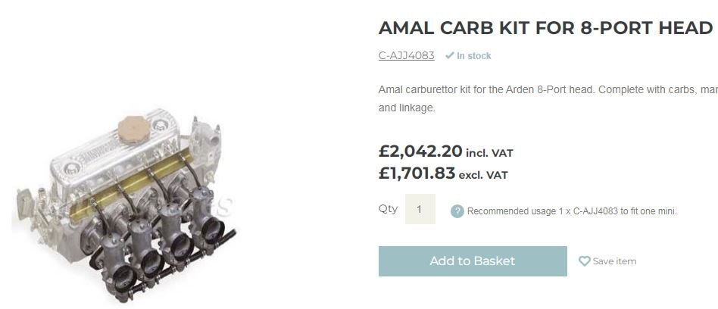The width and height of the screenshot is (718, 309).
Task: Click the Qty label
Action: coord(388,208)
